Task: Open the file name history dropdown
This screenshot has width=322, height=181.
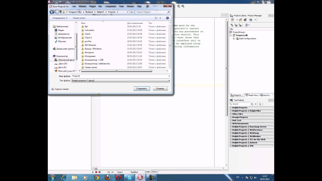Action: pyautogui.click(x=169, y=76)
